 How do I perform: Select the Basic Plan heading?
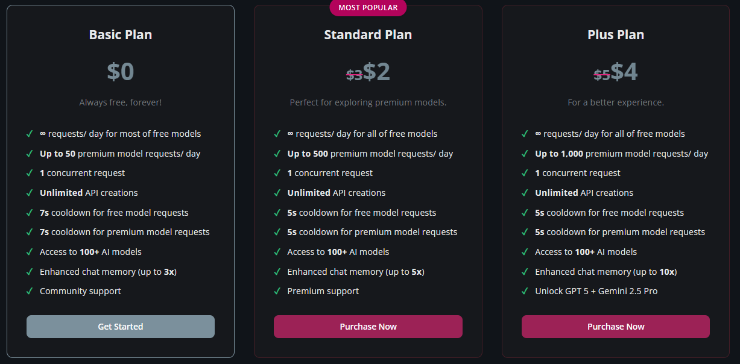pos(121,35)
